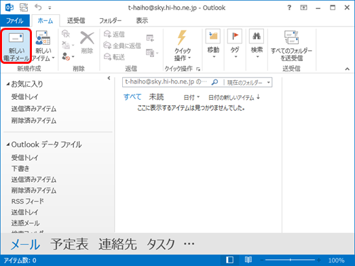Switch to 予定表 calendar view
Screen dimensions: 355x266
coord(69,244)
